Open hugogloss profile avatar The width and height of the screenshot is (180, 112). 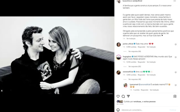tap(119, 57)
